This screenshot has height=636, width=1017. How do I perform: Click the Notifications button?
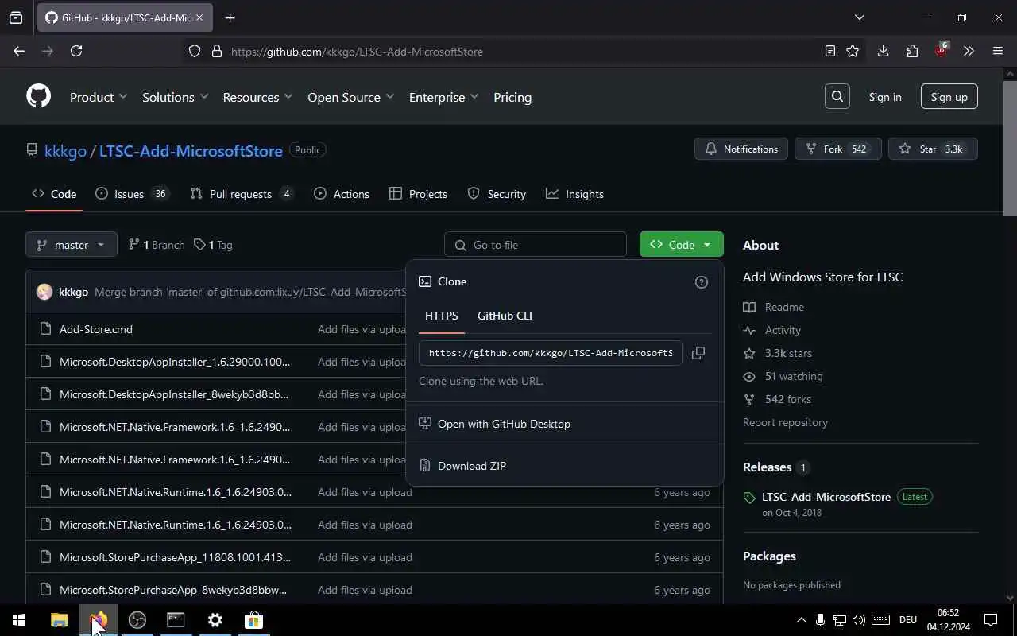pyautogui.click(x=741, y=149)
